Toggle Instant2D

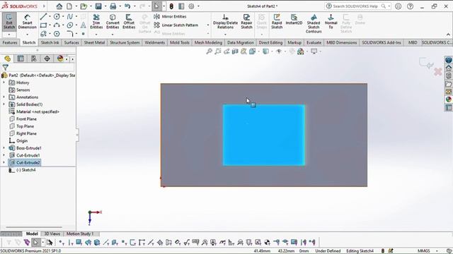click(x=294, y=20)
